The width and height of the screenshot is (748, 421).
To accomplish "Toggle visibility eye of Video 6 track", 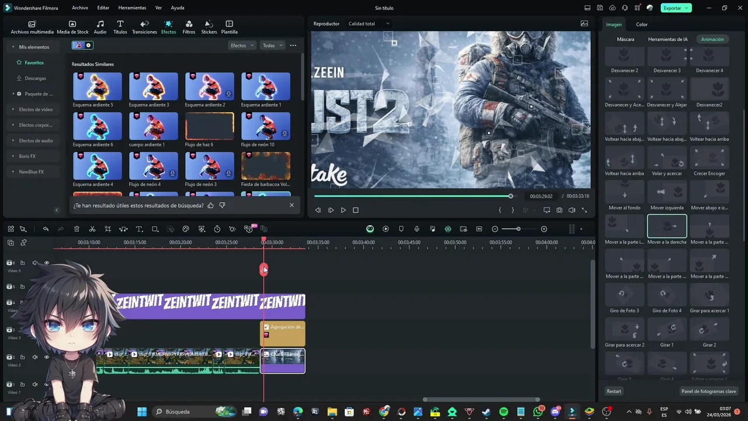I will tap(47, 263).
